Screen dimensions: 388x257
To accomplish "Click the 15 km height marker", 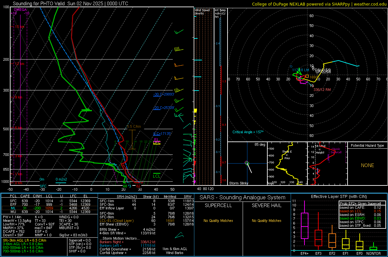I will point(19,27).
